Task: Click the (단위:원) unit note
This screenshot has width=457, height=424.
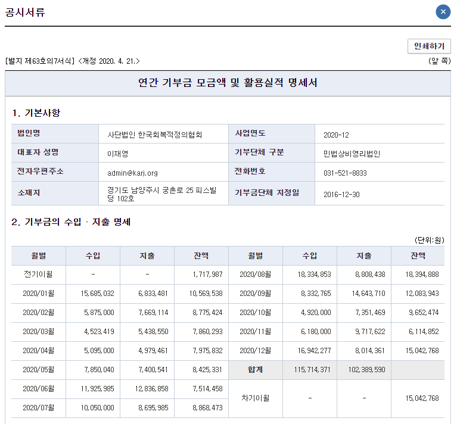Action: point(430,240)
